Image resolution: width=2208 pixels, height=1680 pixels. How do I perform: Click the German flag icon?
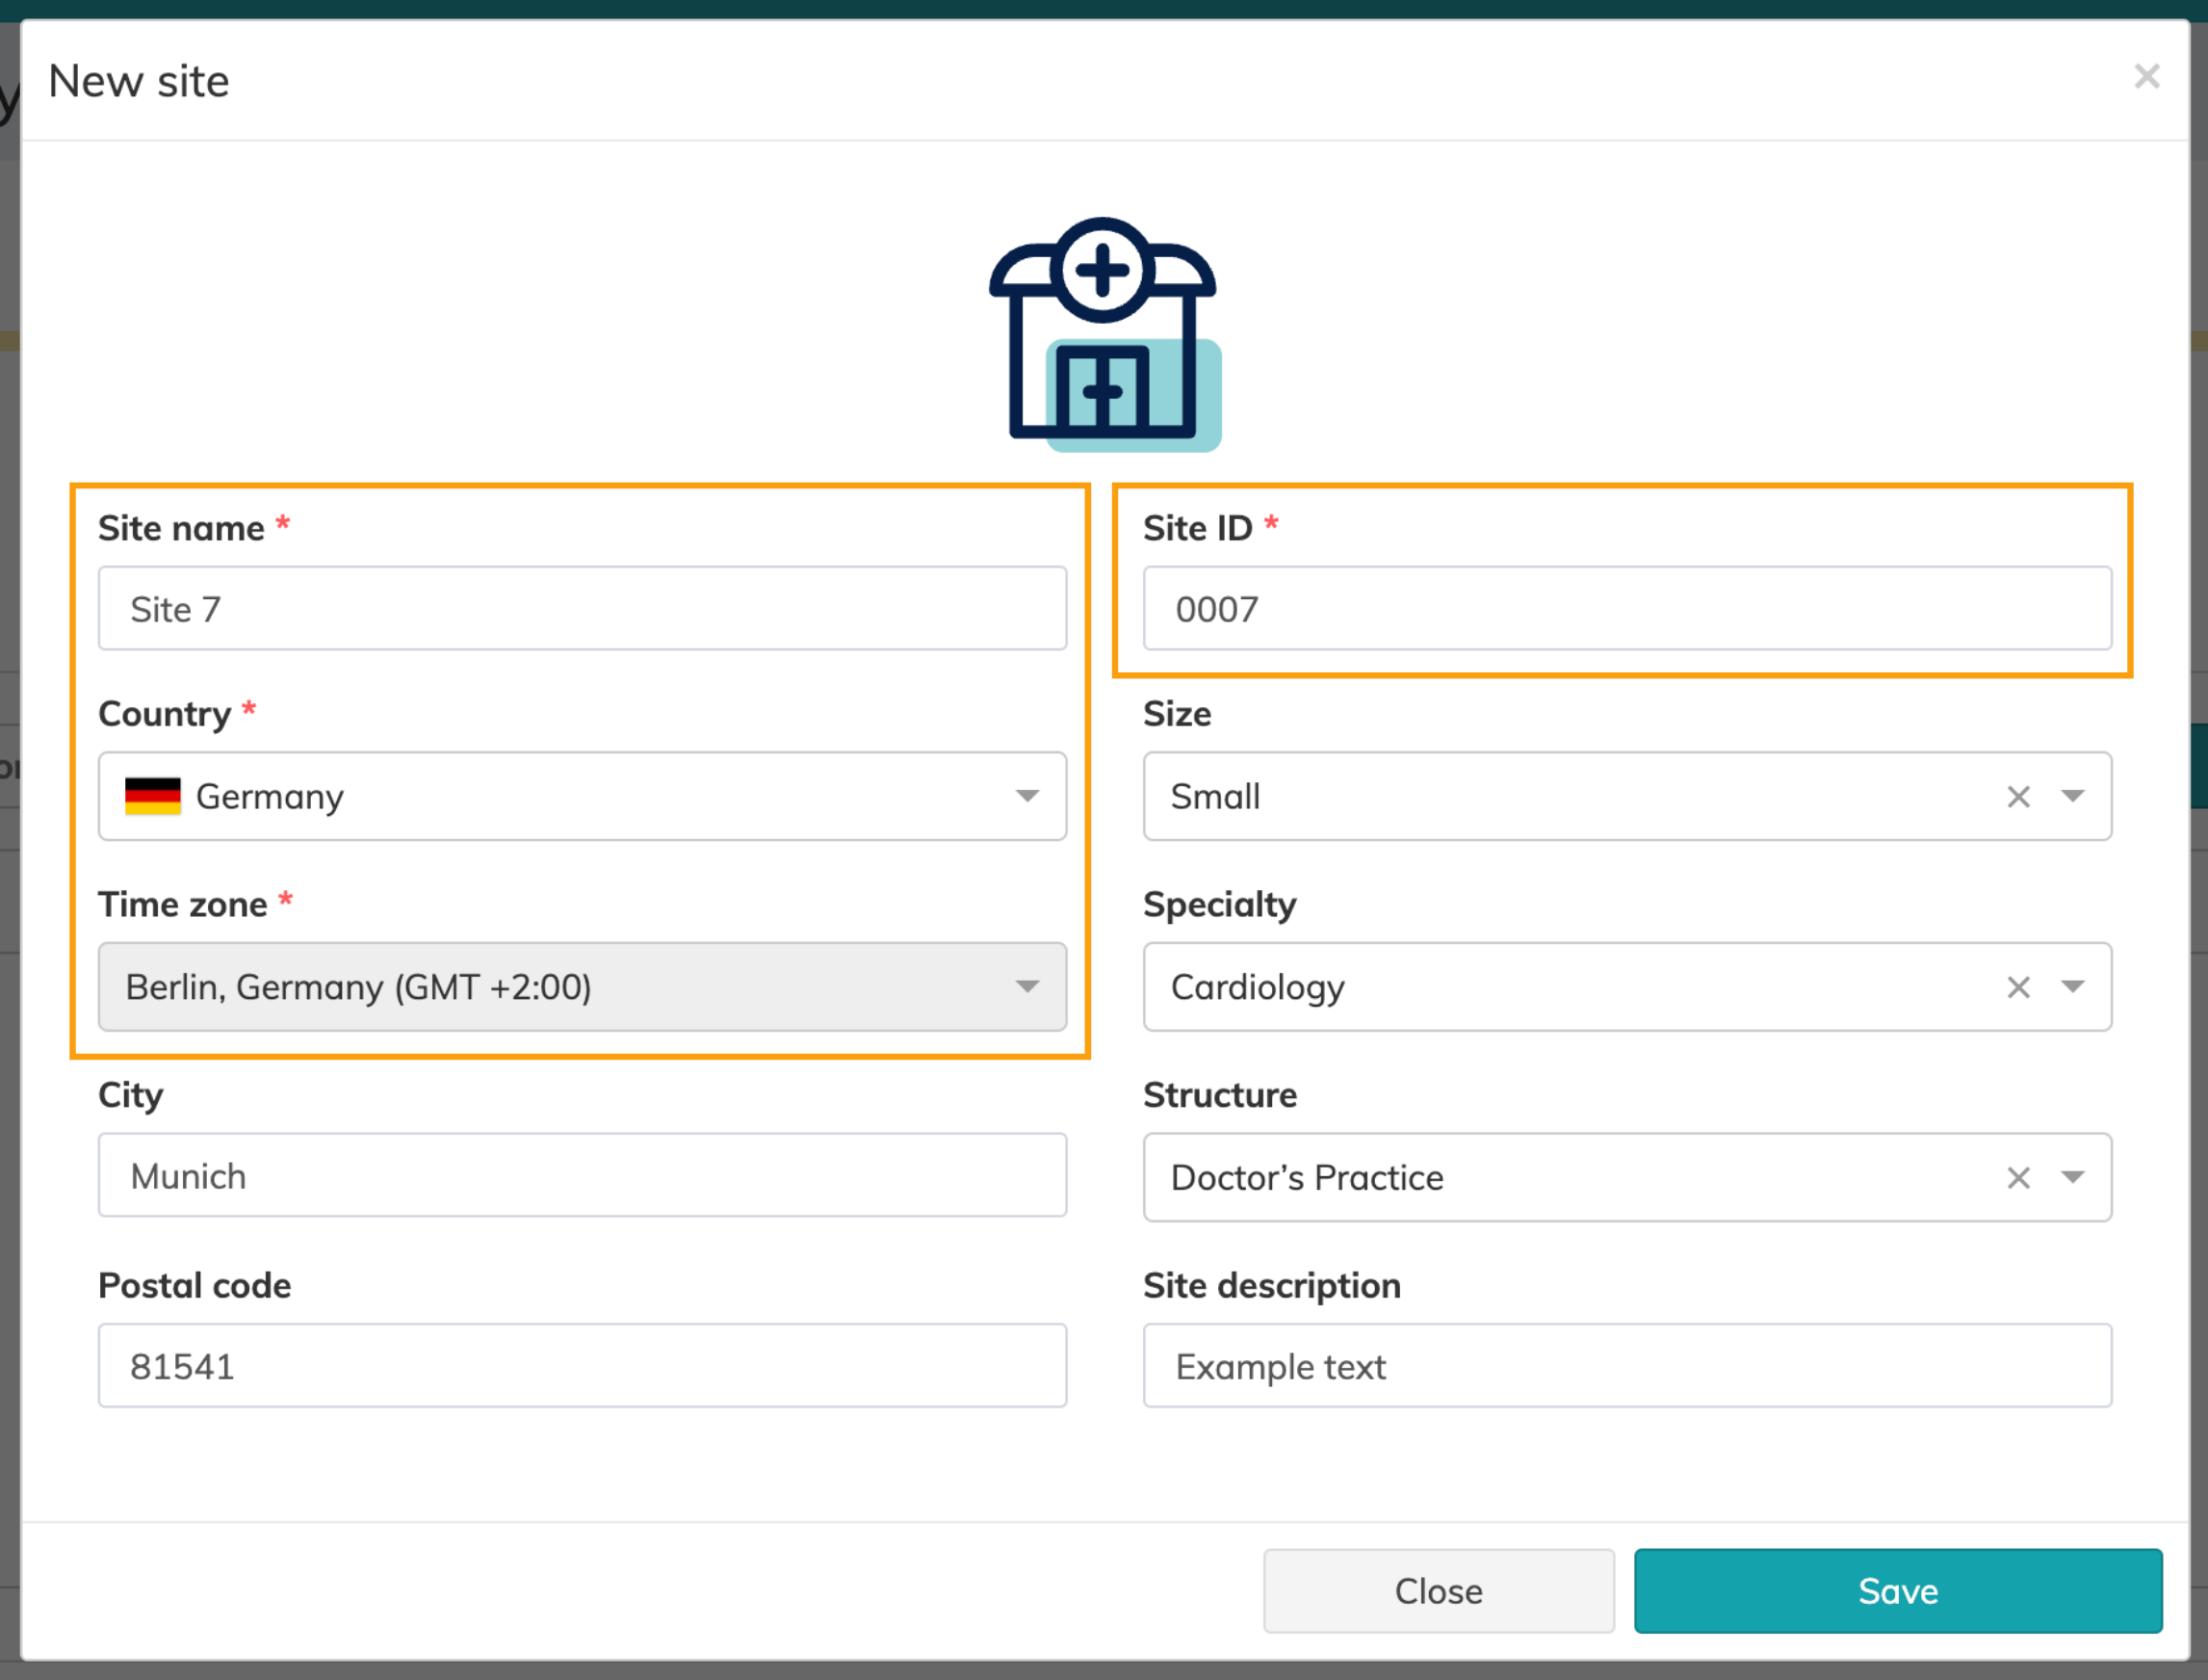(152, 797)
